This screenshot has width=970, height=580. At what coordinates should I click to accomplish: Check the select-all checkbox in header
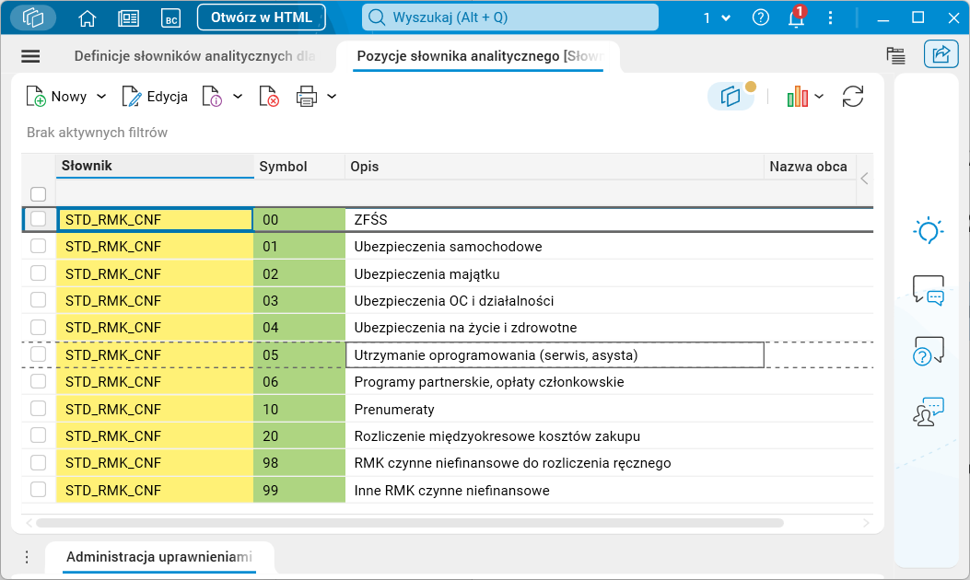[38, 194]
